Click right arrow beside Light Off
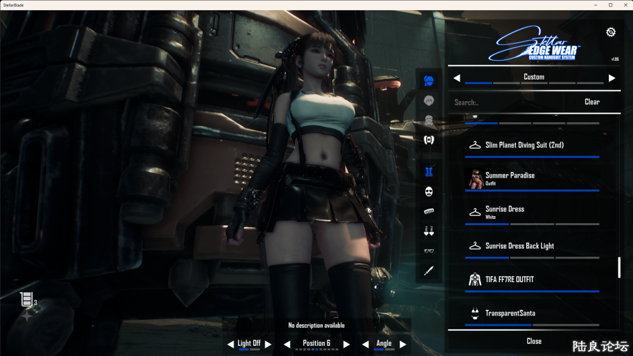Screen dimensions: 633x356 tap(268, 345)
